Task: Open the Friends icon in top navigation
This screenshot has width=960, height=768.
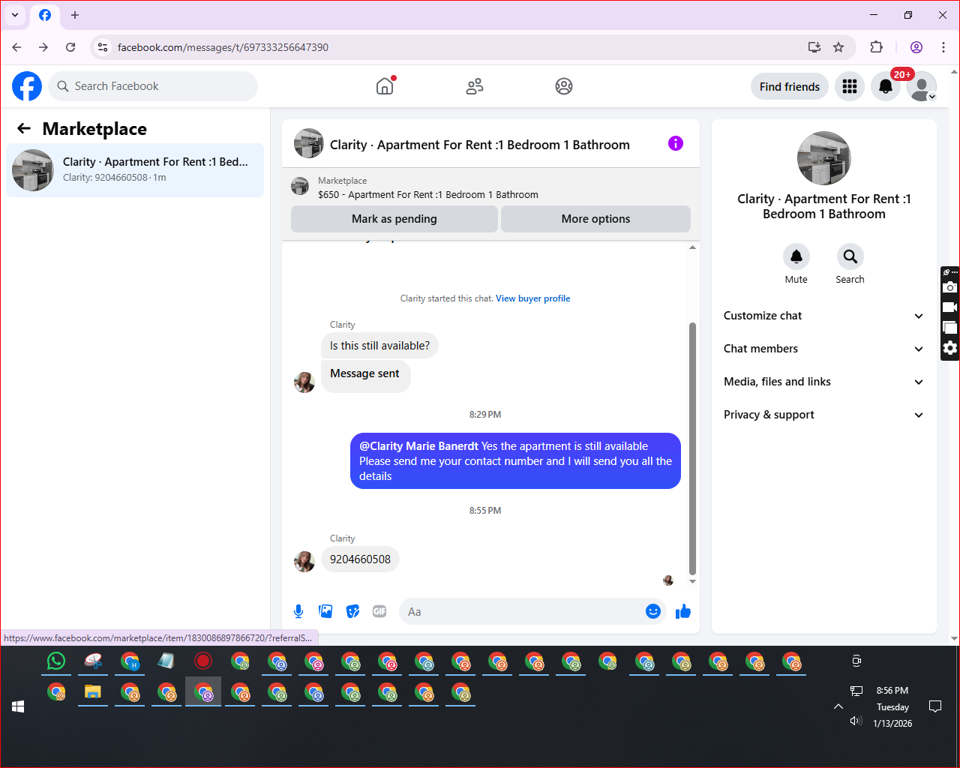Action: 475,86
